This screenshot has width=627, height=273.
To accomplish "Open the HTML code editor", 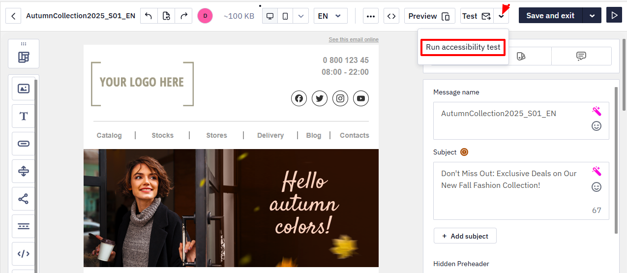I will (x=391, y=16).
